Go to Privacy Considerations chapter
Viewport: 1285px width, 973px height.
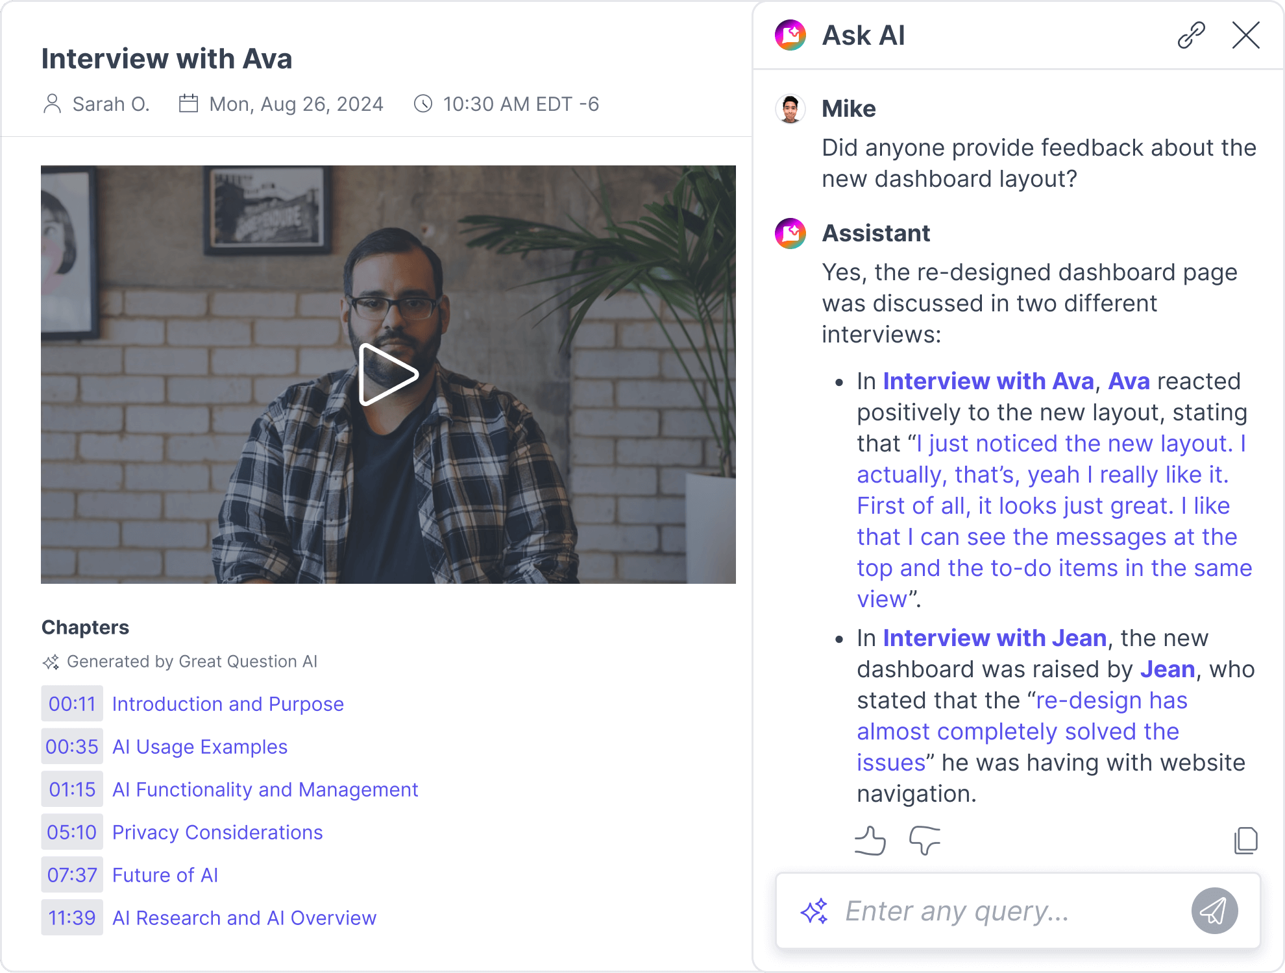click(217, 832)
